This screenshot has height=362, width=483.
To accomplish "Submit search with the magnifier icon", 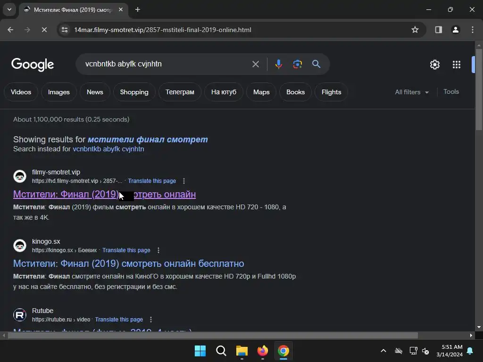I will click(316, 64).
